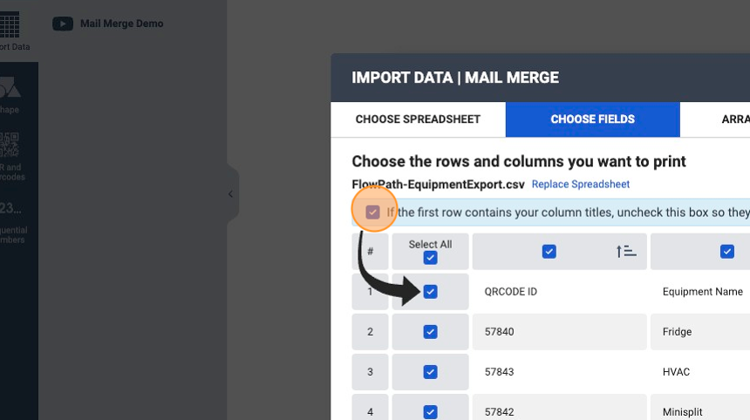Open QR and Barcodes tool

[x=10, y=145]
